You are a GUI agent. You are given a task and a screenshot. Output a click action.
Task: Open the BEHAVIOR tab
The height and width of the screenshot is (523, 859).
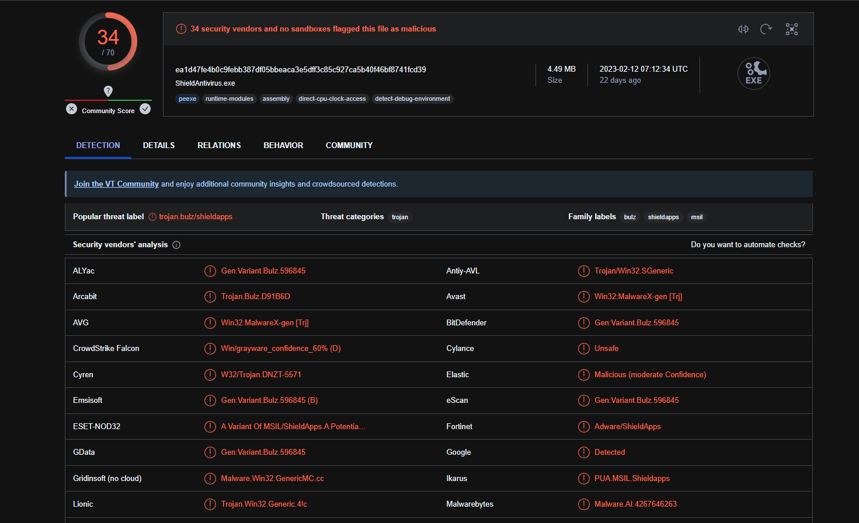pyautogui.click(x=283, y=146)
